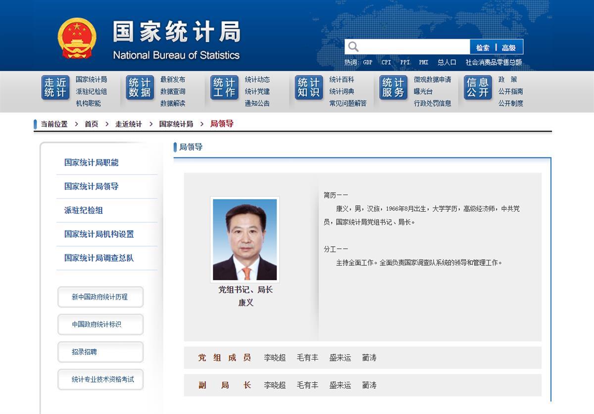Go to 国家统计局 in breadcrumb
594x414 pixels.
(x=176, y=124)
